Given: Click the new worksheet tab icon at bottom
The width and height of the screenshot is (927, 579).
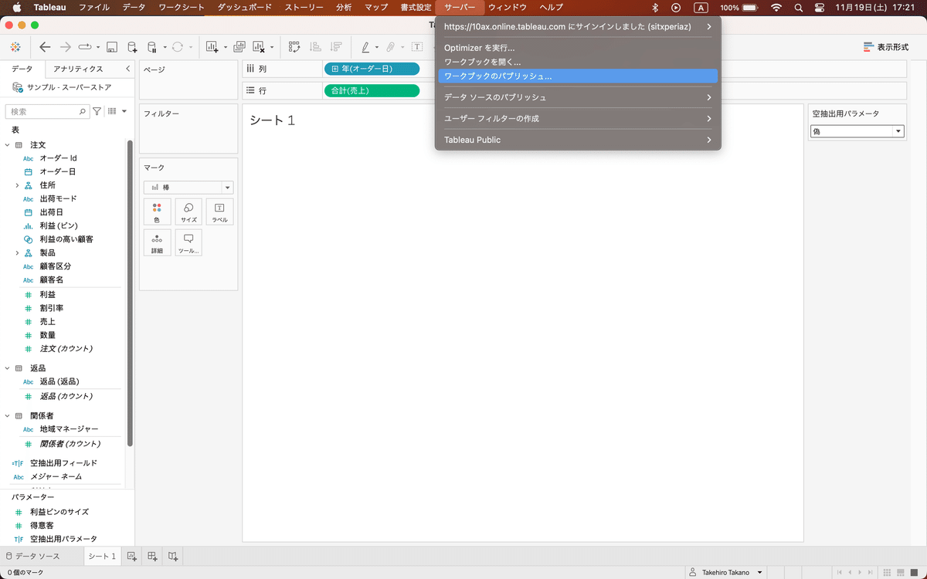Looking at the screenshot, I should [x=132, y=556].
